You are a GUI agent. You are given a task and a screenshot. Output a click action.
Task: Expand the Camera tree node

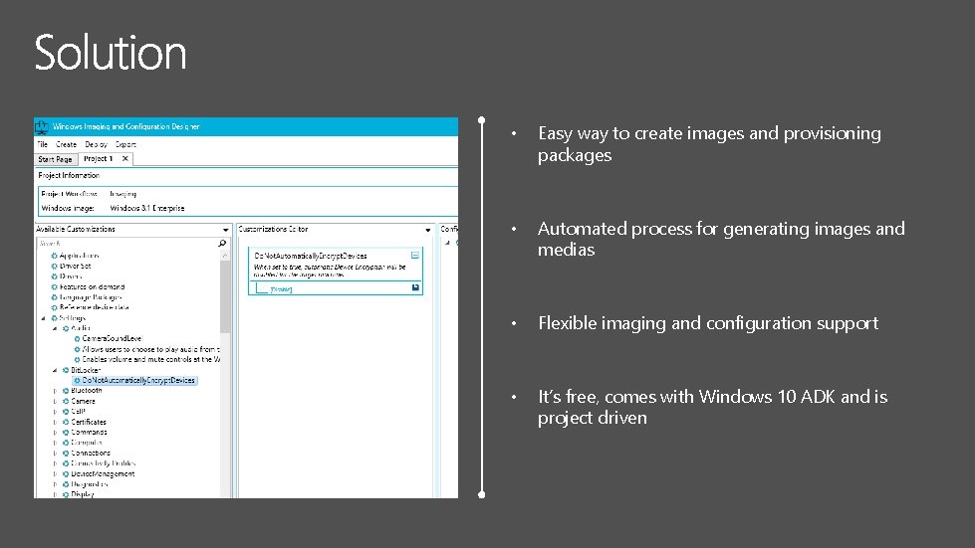[x=55, y=402]
